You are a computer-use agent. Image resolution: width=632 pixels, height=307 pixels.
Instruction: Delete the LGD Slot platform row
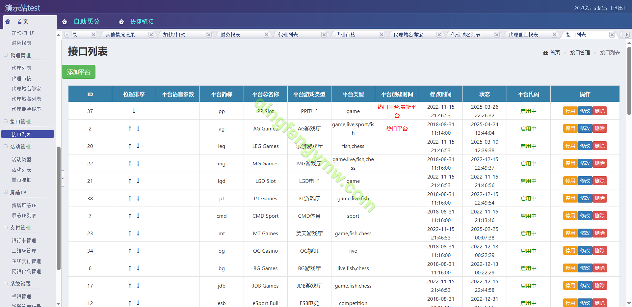point(599,181)
